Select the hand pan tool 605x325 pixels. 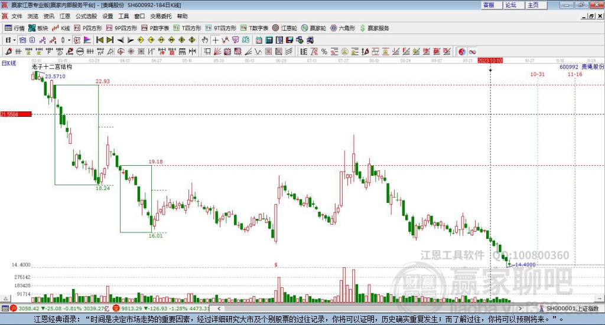(x=205, y=40)
